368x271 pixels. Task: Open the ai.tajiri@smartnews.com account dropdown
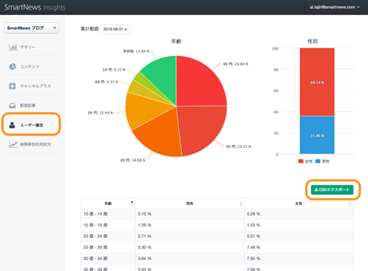coord(335,7)
